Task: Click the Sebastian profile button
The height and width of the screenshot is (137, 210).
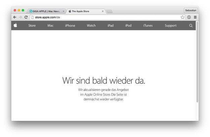Action: tap(191, 10)
